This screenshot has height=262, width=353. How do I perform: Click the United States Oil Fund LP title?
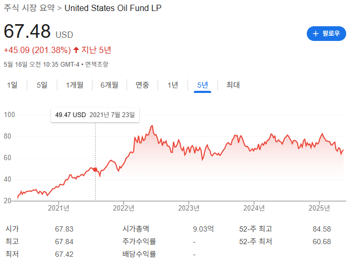click(x=113, y=8)
